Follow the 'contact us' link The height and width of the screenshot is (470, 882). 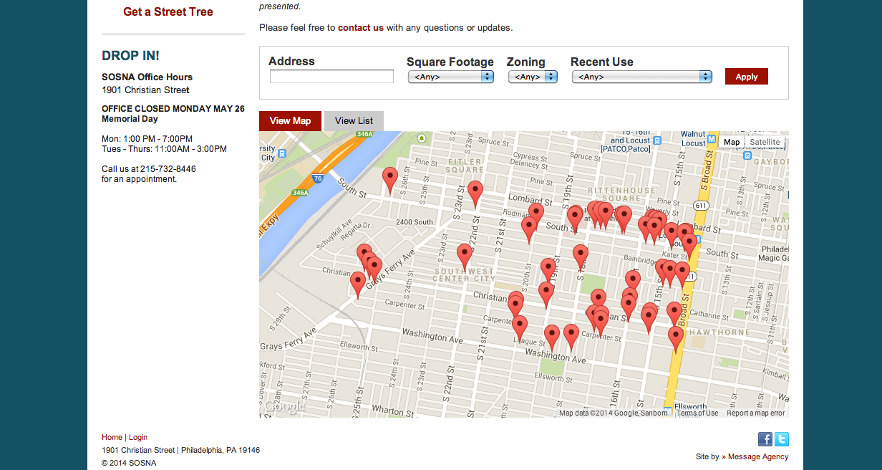coord(361,28)
